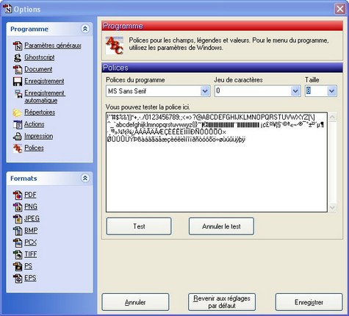Collapse the Programme sidebar panel
This screenshot has width=349, height=316.
click(x=85, y=29)
